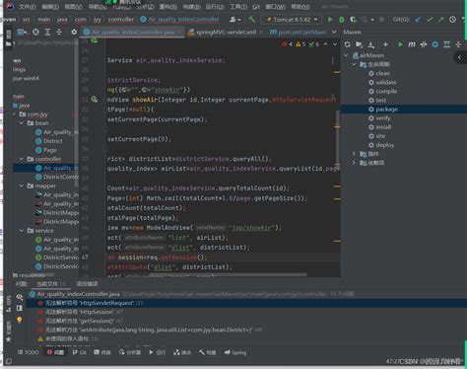Screen dimensions: 467x369
Task: Toggle Maven offline mode
Action: (424, 44)
